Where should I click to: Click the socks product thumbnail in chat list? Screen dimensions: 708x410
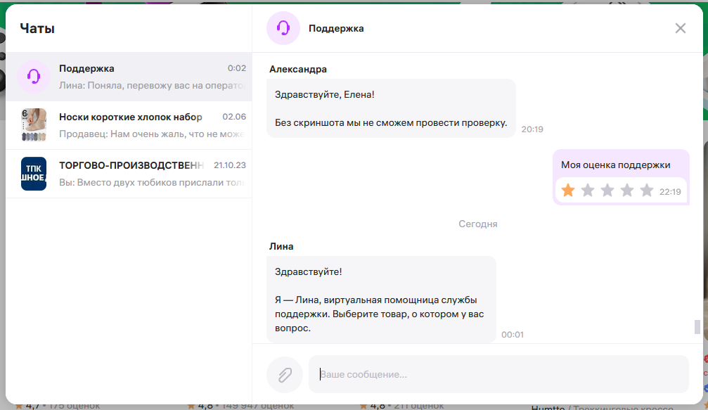coord(34,124)
